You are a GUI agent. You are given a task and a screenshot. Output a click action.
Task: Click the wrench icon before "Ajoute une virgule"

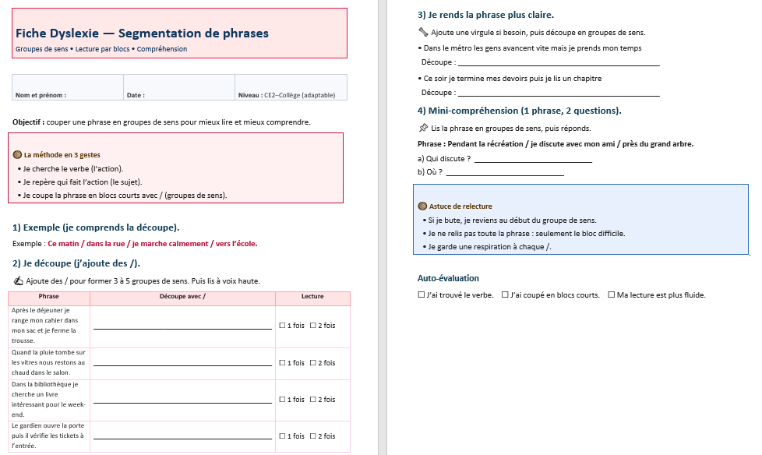(x=423, y=33)
